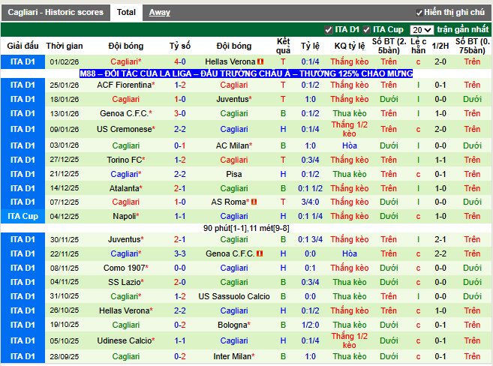Open the M88 La Liga partner banner
Image resolution: width=493 pixels, height=366 pixels.
pos(246,73)
